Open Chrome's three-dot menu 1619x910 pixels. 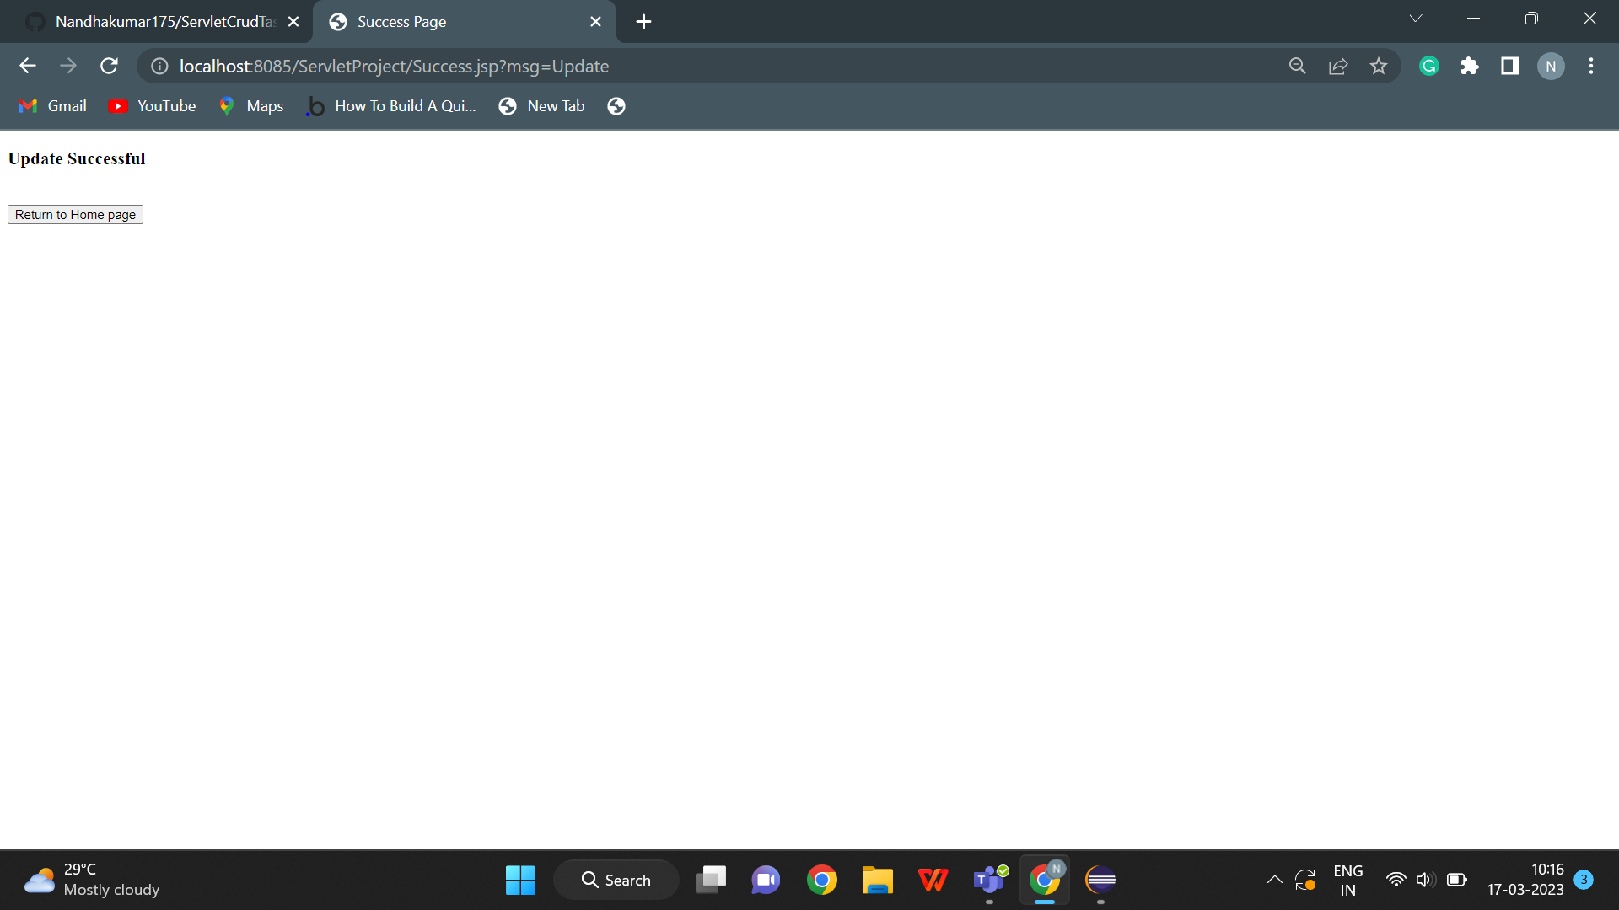[1591, 66]
